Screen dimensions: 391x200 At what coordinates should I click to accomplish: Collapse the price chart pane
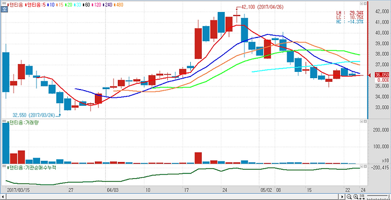[x=362, y=4]
